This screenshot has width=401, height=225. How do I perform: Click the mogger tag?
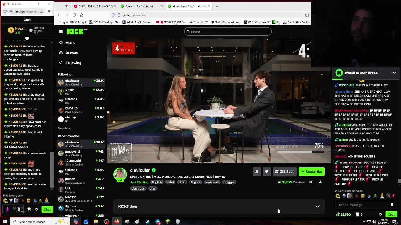(x=229, y=182)
